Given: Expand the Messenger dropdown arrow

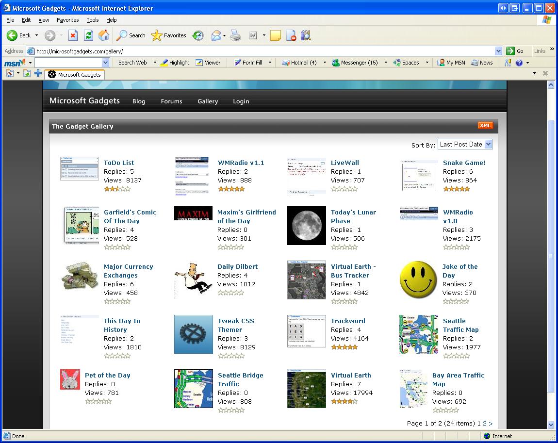Looking at the screenshot, I should (386, 63).
